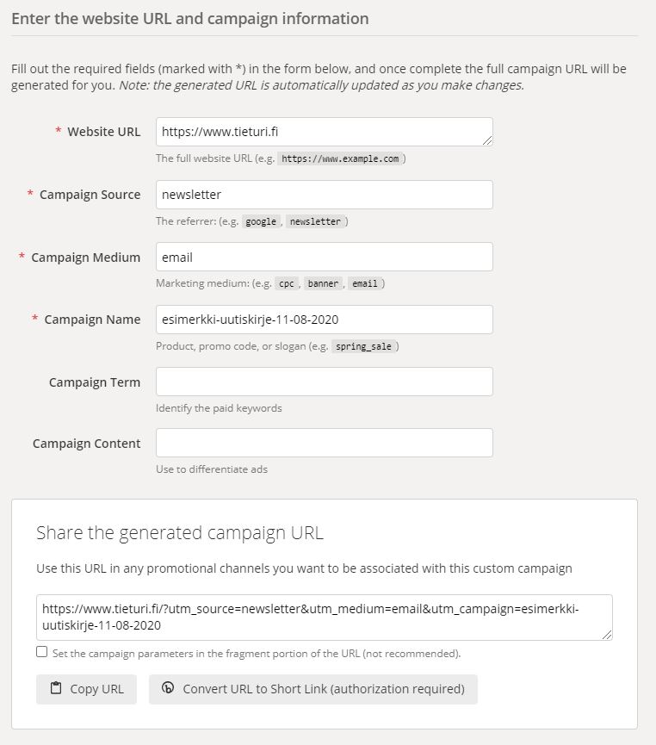Enable the fragment portion campaign parameters checkbox
The height and width of the screenshot is (745, 656).
42,652
